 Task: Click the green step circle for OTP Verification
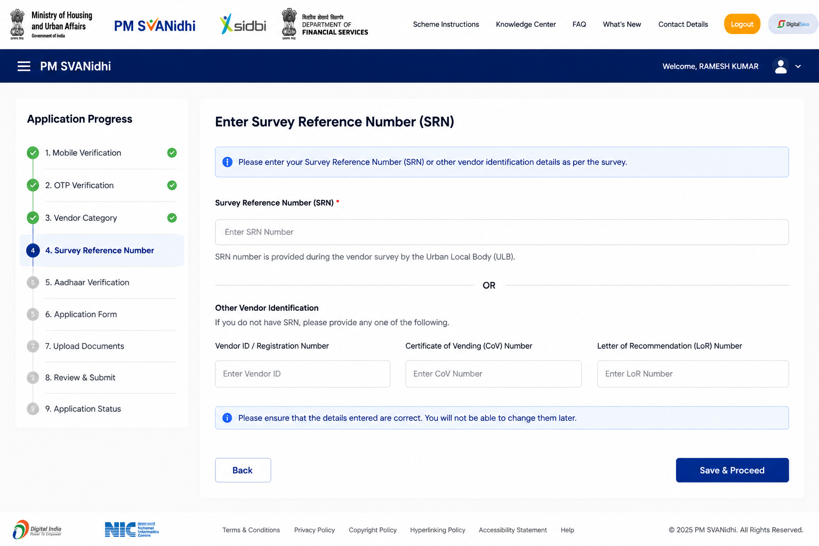pyautogui.click(x=33, y=186)
